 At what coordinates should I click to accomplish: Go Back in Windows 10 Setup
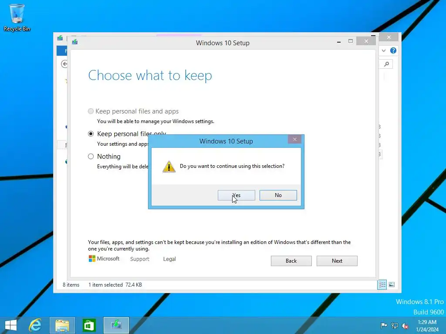291,261
